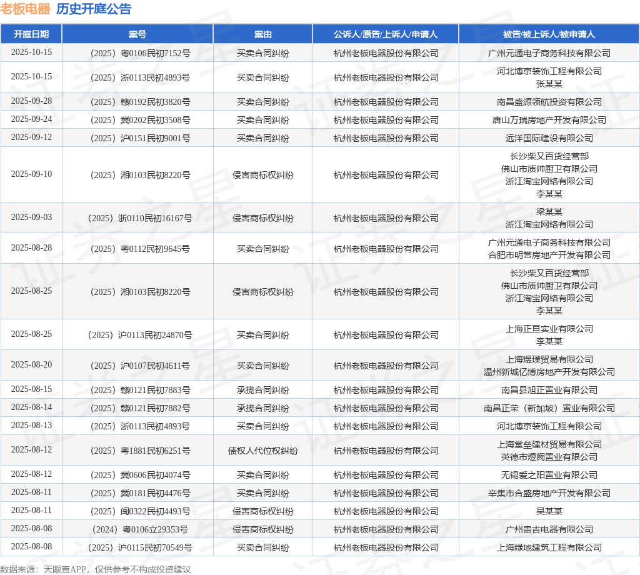Image resolution: width=640 pixels, height=575 pixels.
Task: Click case number 沪0151民初9001号
Action: 141,138
